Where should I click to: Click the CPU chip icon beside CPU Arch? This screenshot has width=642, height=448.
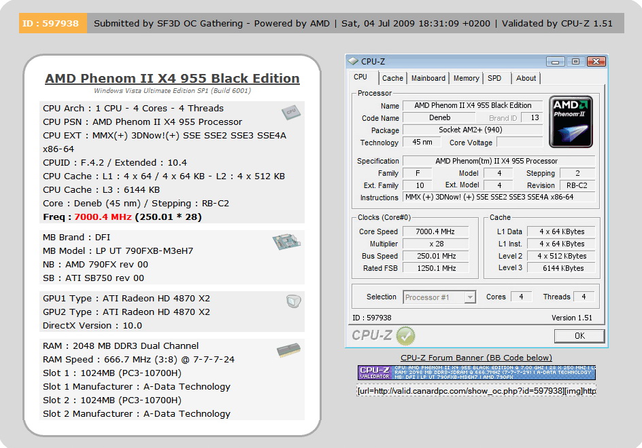tap(291, 112)
